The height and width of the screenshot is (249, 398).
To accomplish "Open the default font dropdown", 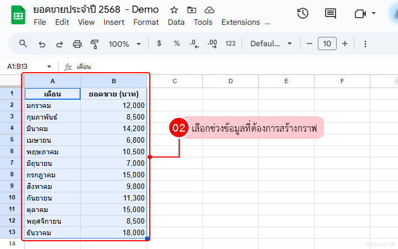I will [271, 44].
